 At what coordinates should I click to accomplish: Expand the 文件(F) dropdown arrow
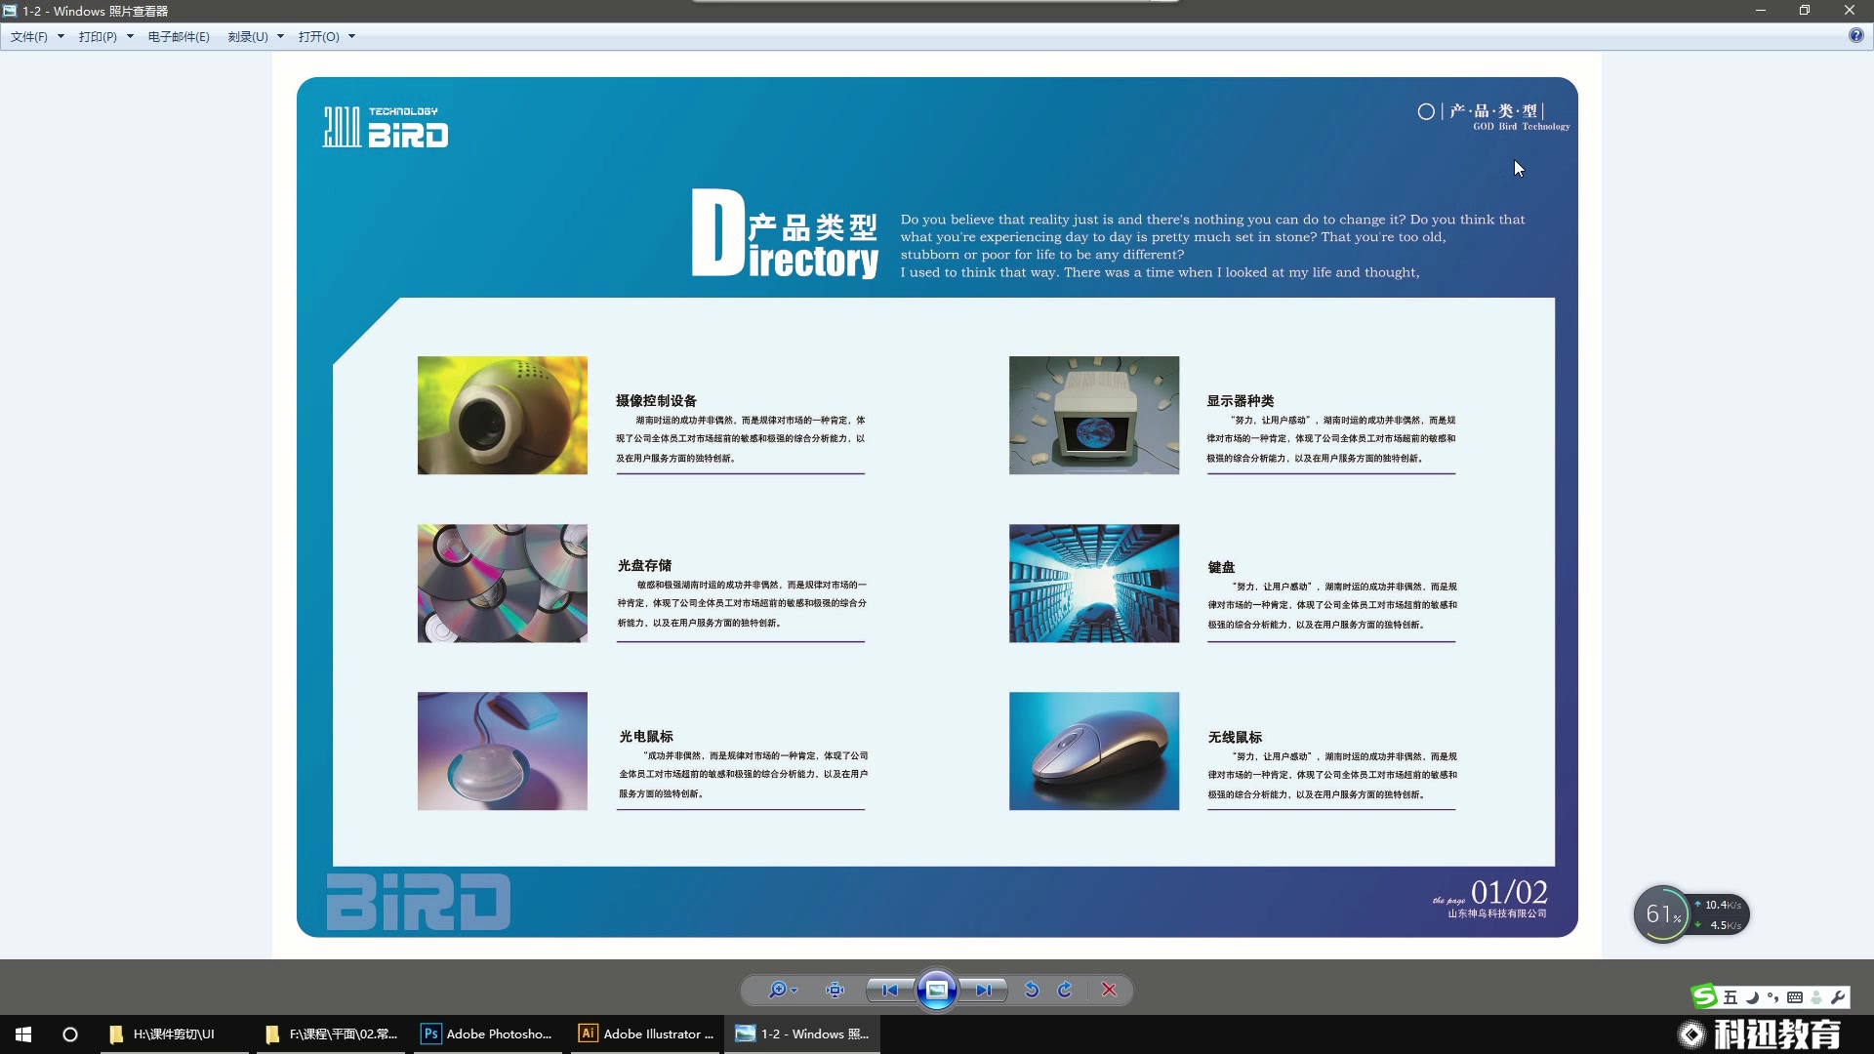[x=61, y=36]
